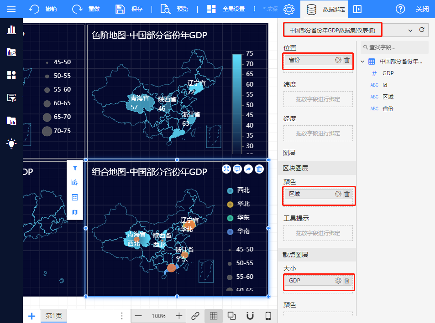Click the undo (撤销) arrow icon
This screenshot has height=323, width=435.
pos(34,9)
